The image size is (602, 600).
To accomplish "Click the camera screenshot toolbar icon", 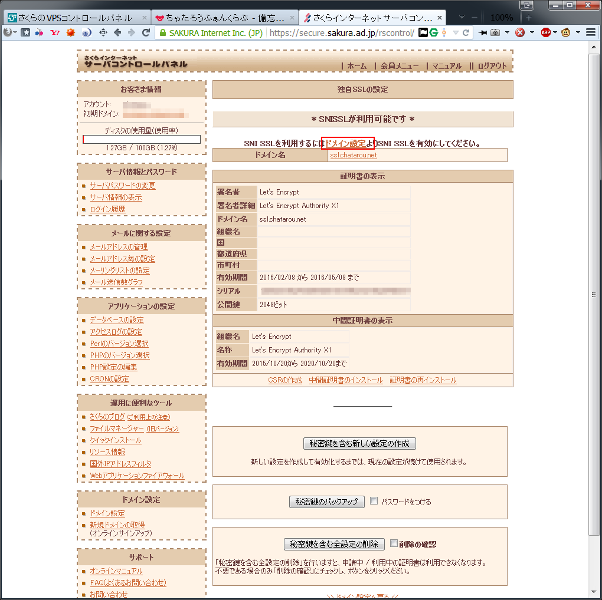I will click(x=495, y=32).
